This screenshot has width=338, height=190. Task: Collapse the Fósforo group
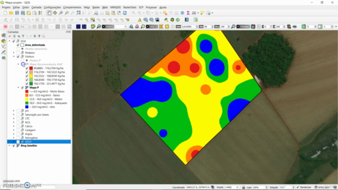(14, 56)
